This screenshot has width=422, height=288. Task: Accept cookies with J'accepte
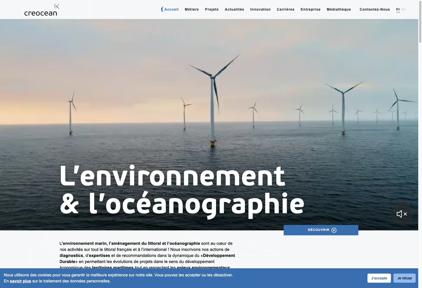point(379,278)
